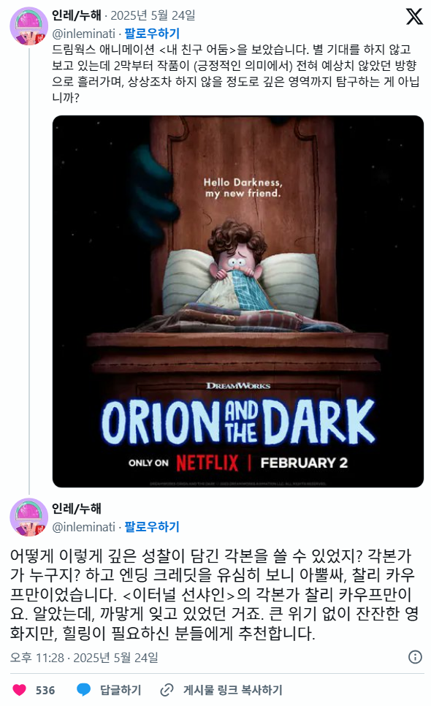Follow via first 팔로우하기 link
The height and width of the screenshot is (706, 431).
(152, 34)
